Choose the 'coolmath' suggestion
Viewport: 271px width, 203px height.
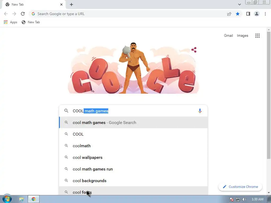pos(133,146)
